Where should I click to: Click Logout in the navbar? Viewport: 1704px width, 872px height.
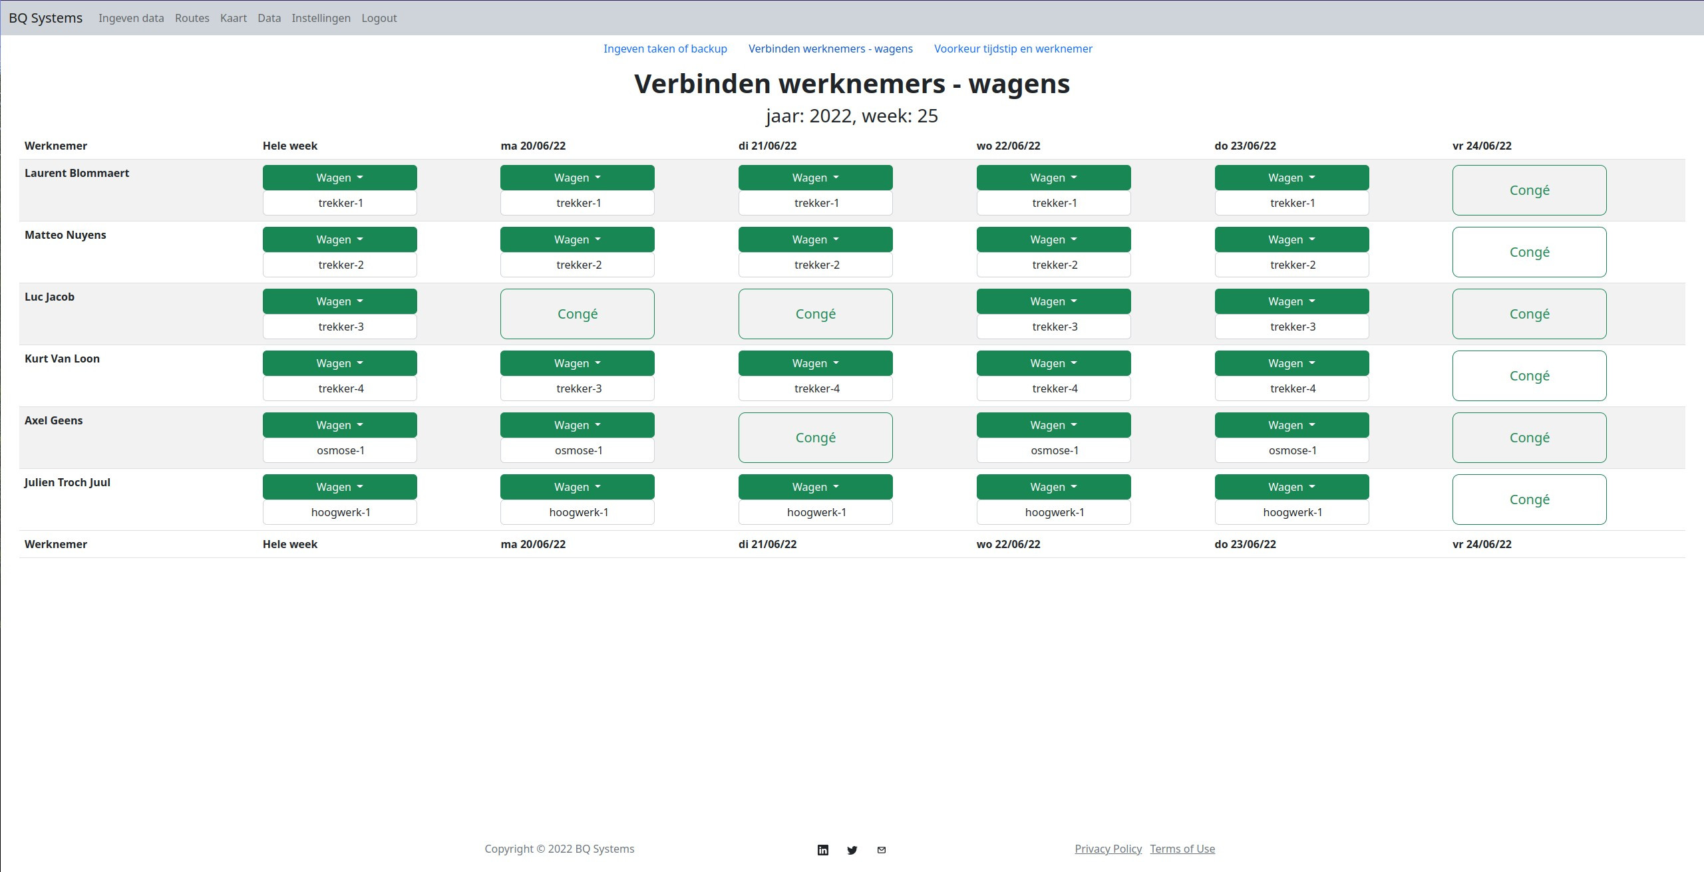379,18
